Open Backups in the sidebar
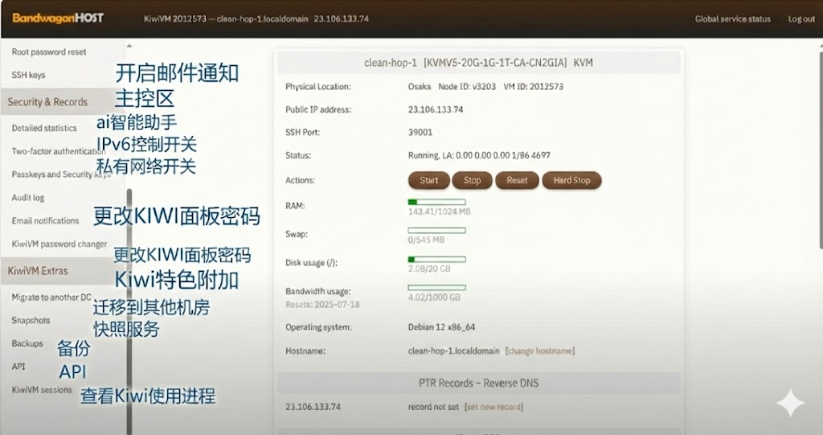Viewport: 823px width, 435px height. [27, 343]
